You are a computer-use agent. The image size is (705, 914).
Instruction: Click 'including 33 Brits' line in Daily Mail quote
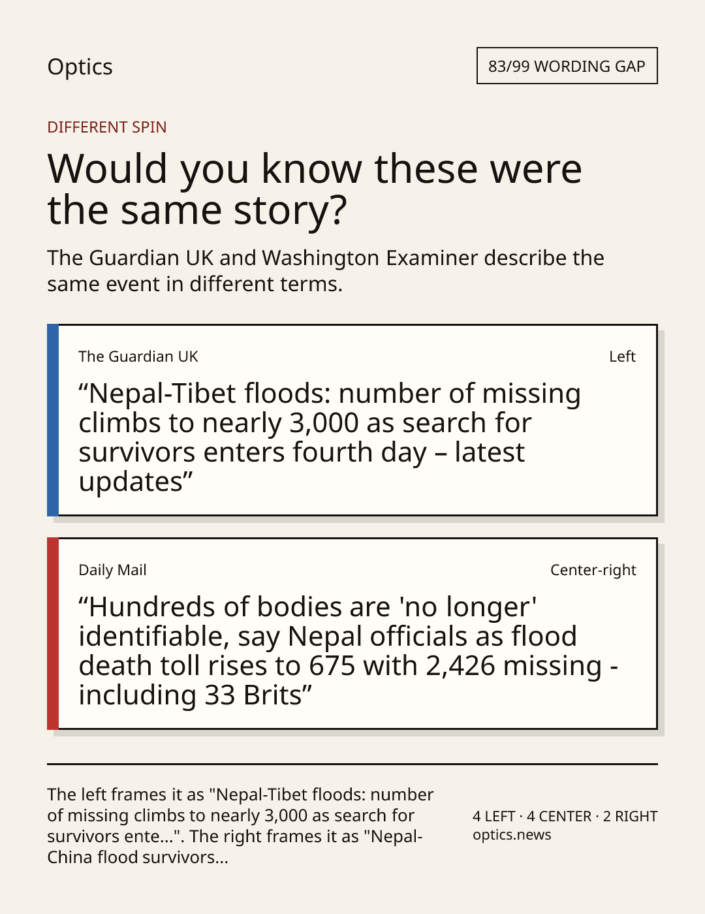195,695
